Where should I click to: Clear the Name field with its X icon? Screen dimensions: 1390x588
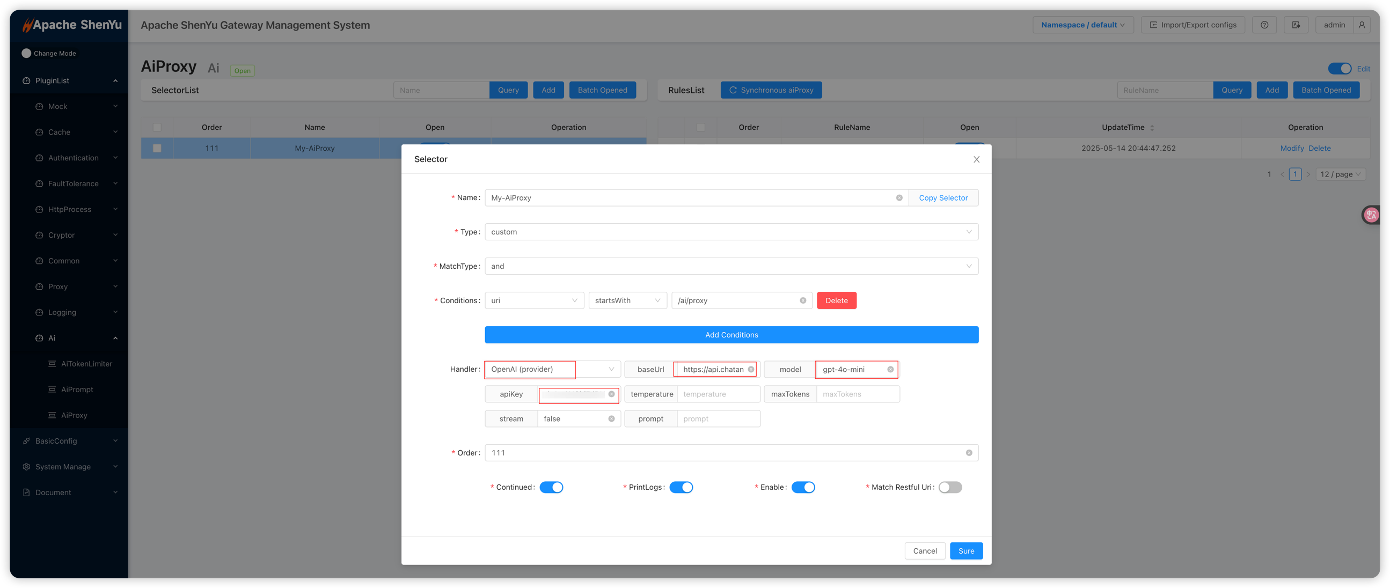click(x=899, y=198)
